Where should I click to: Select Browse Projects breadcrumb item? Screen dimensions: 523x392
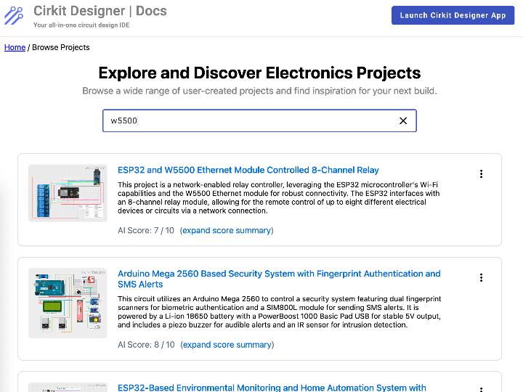tap(61, 47)
